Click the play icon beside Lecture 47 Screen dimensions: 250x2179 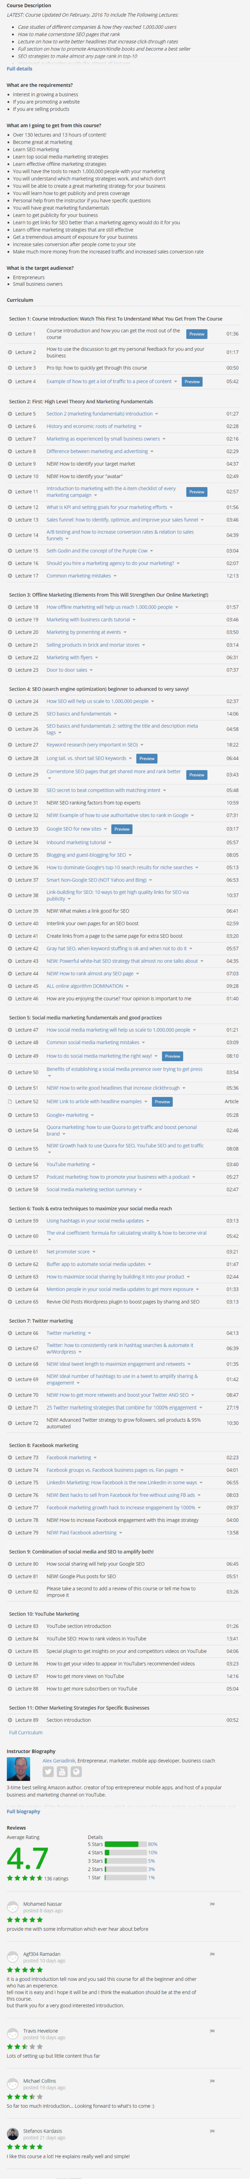pyautogui.click(x=9, y=1030)
